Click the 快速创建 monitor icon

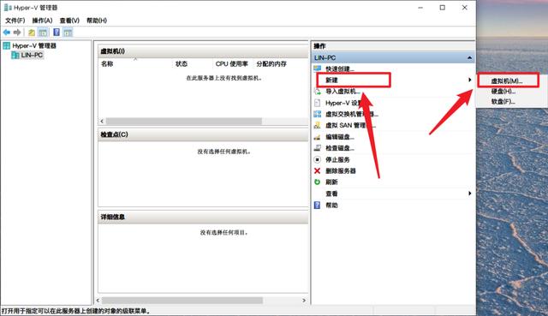point(318,69)
